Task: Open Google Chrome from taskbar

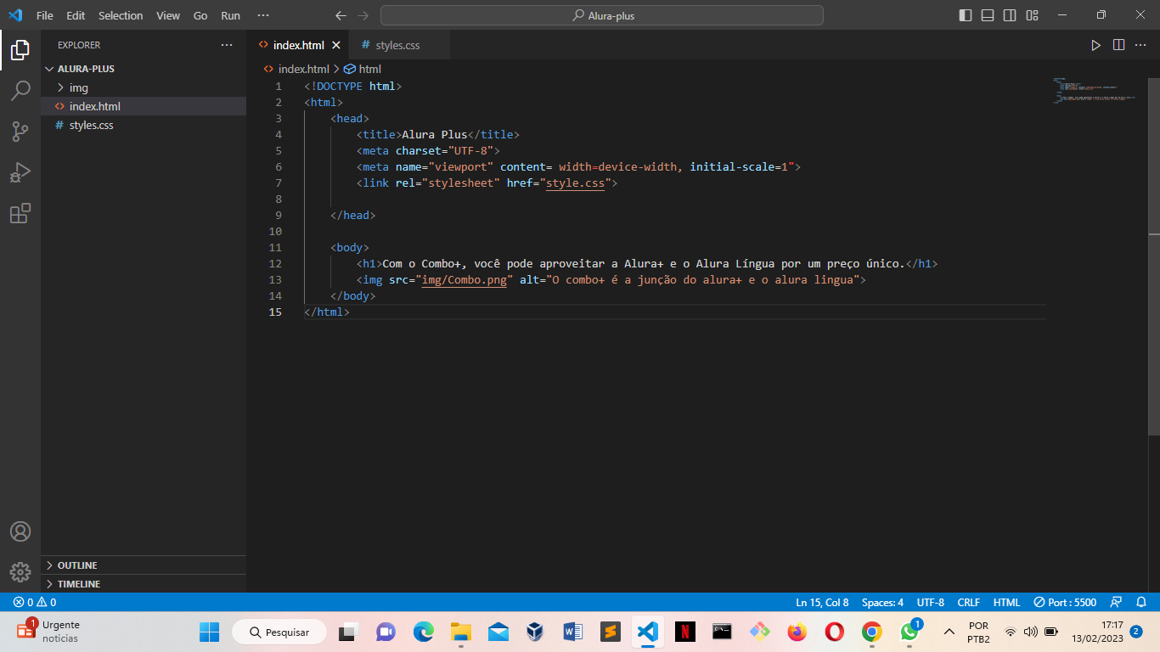Action: click(x=871, y=632)
